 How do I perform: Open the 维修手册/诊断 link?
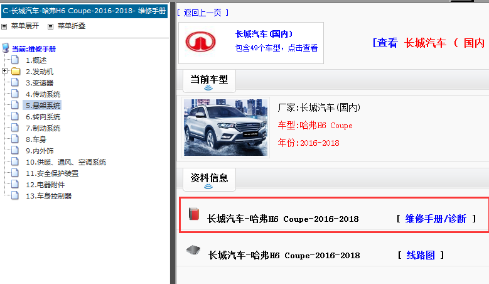pos(436,219)
